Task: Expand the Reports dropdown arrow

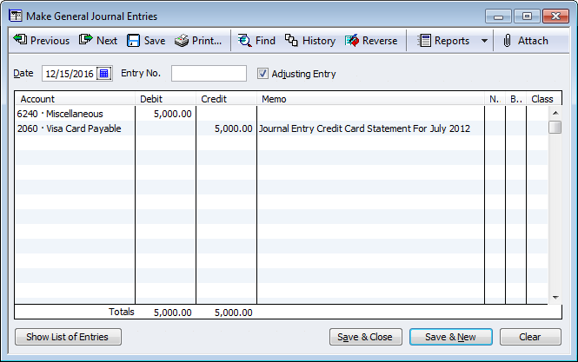Action: 484,41
